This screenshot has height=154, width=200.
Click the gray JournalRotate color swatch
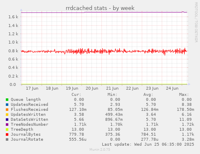[7, 139]
